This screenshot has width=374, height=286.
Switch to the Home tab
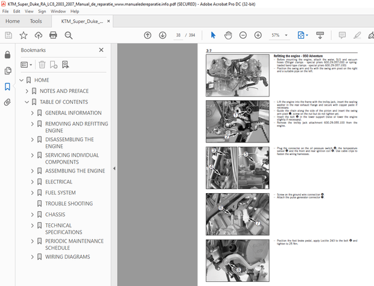(13, 21)
